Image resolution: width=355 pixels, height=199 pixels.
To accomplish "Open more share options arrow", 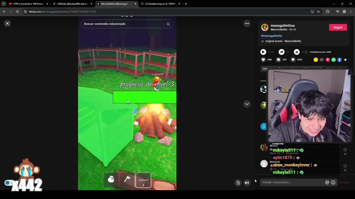I will (345, 60).
